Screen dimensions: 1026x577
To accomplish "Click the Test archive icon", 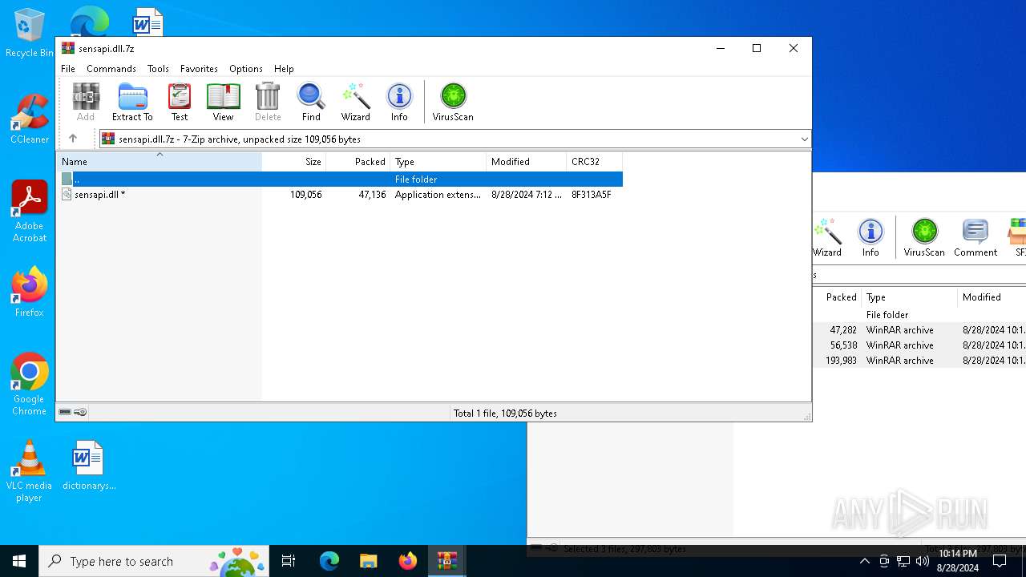I will click(x=180, y=102).
